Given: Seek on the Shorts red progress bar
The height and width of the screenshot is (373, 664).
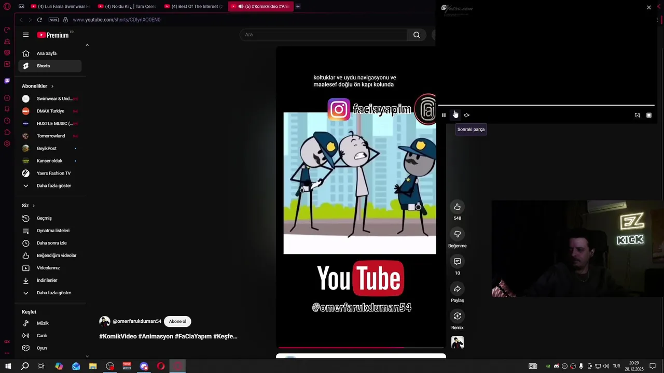Looking at the screenshot, I should pos(361,348).
